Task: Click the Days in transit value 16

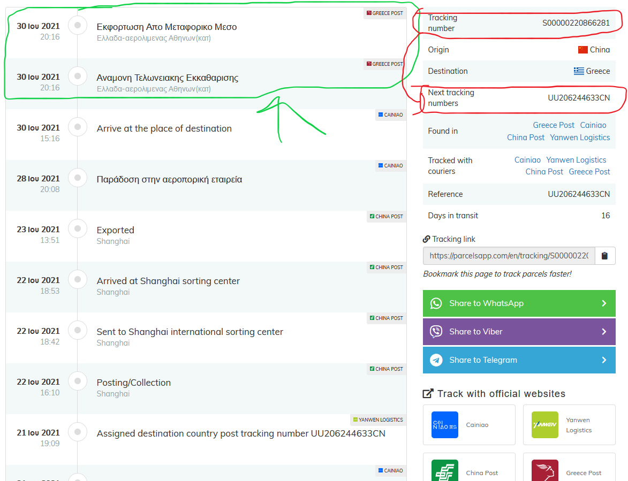Action: 606,216
